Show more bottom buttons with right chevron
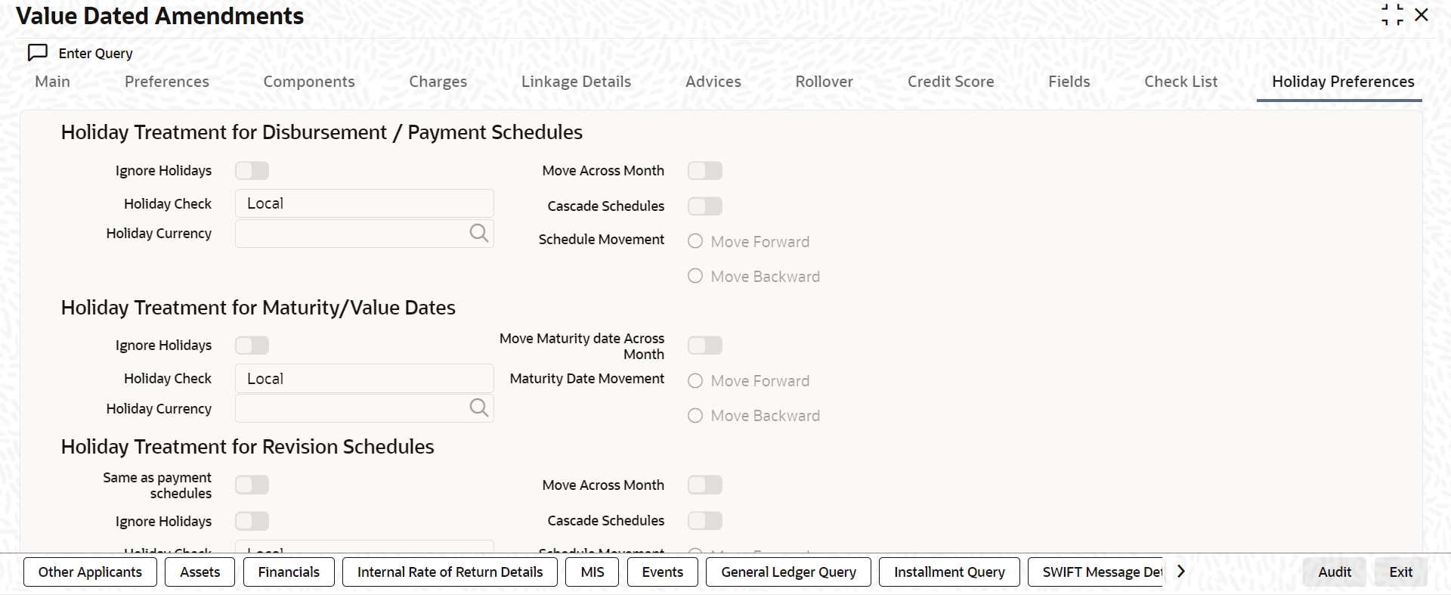1451x595 pixels. click(1181, 572)
